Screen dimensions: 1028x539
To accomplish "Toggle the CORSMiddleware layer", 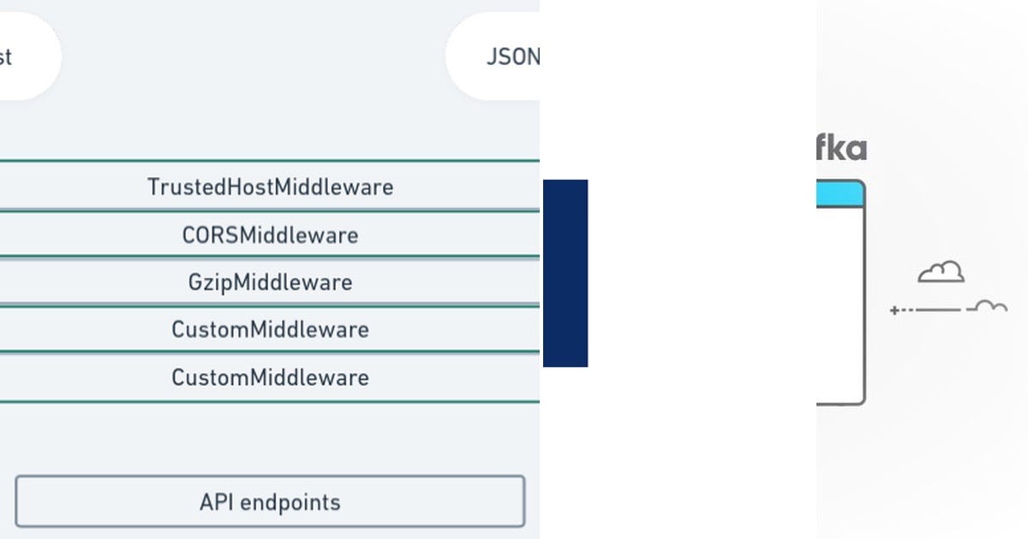I will (x=270, y=234).
